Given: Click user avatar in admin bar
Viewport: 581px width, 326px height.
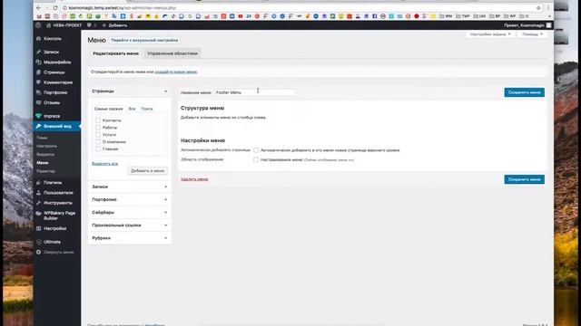Looking at the screenshot, I should (x=548, y=25).
